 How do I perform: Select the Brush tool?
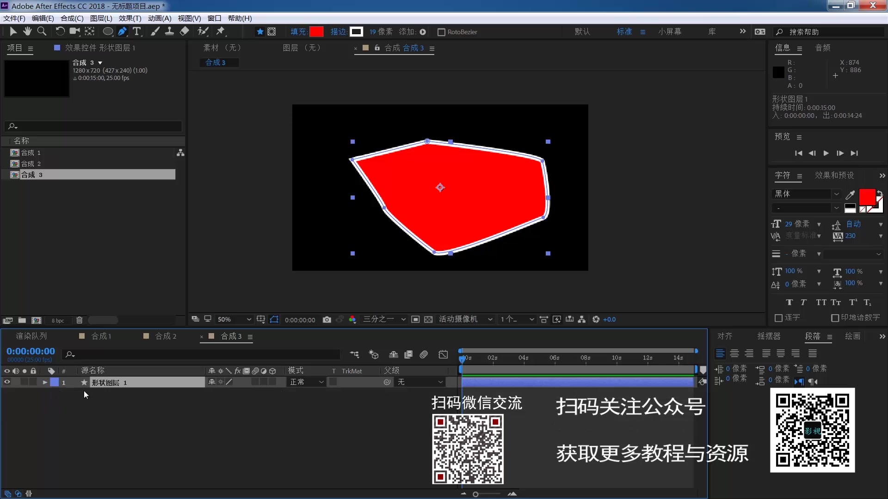click(x=155, y=31)
